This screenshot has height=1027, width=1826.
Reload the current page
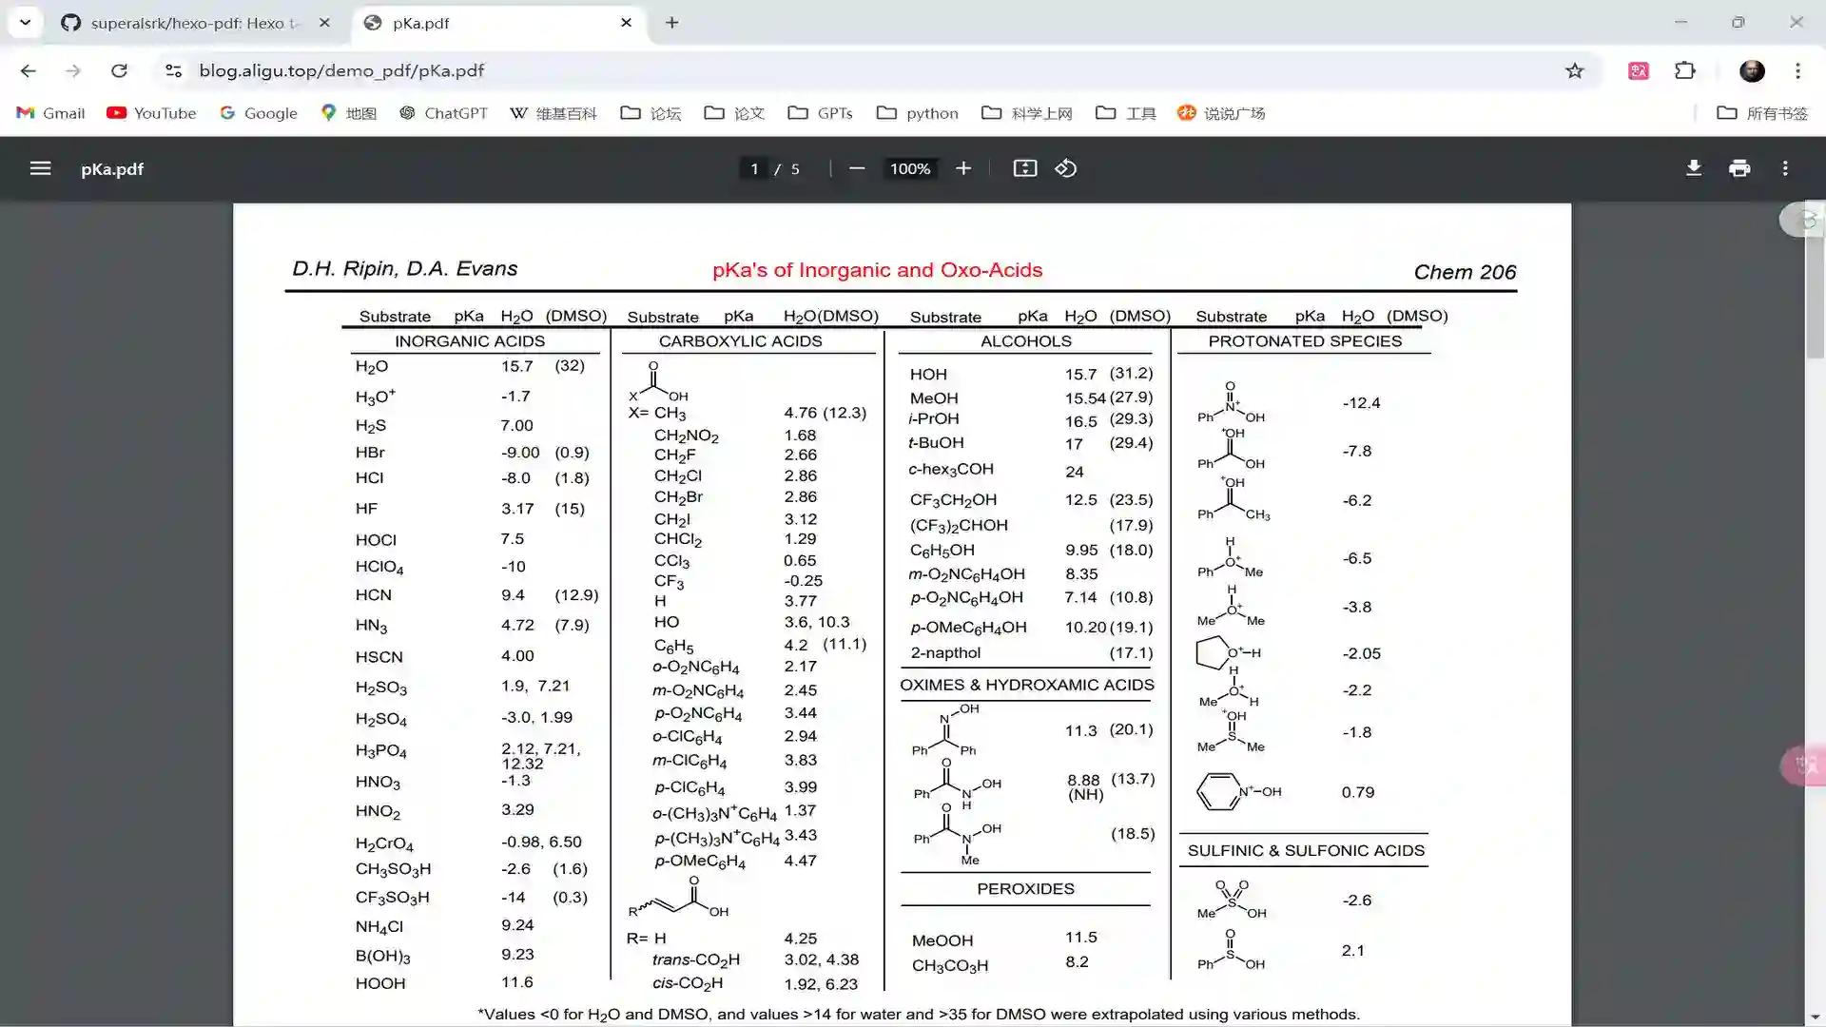coord(119,70)
